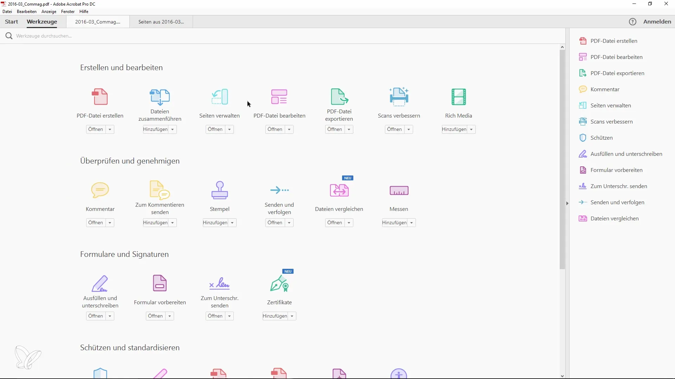Click the Stempel stamp icon
Screen dimensions: 675x379
pyautogui.click(x=220, y=190)
